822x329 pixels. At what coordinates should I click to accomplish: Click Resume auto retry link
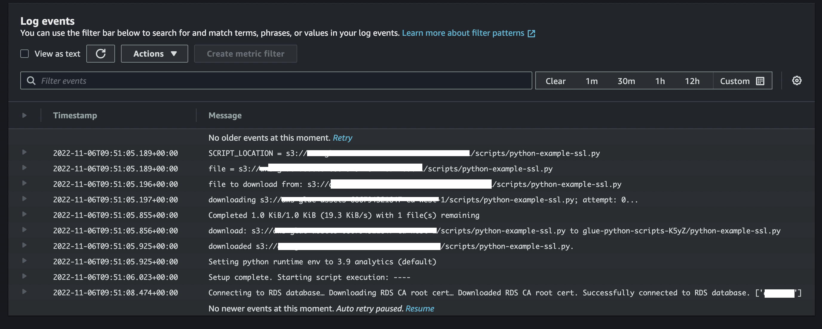(x=420, y=308)
